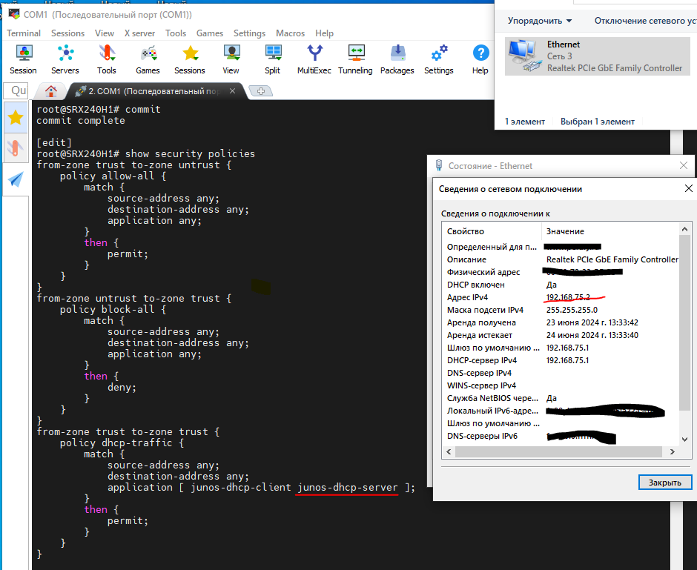Viewport: 697px width, 570px height.
Task: Click the MobaXterm title bar icon
Action: [14, 14]
